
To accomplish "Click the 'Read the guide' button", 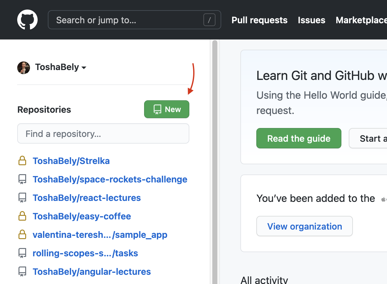I will coord(299,138).
